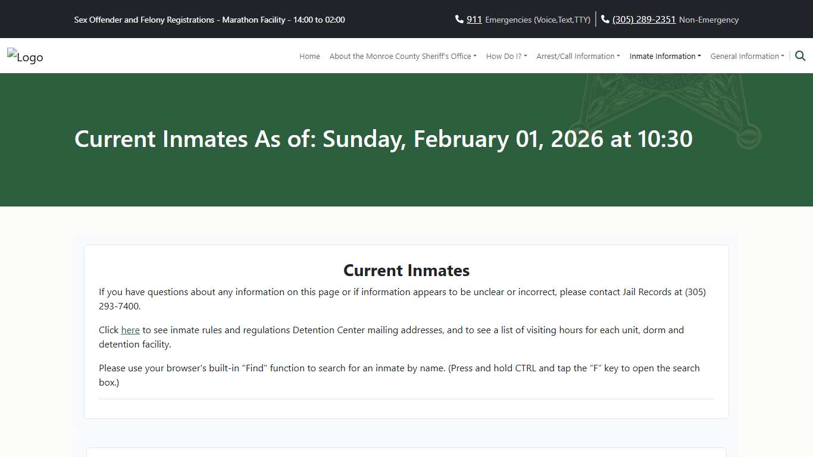The height and width of the screenshot is (457, 813).
Task: Open the Inmate Information menu
Action: [x=665, y=56]
